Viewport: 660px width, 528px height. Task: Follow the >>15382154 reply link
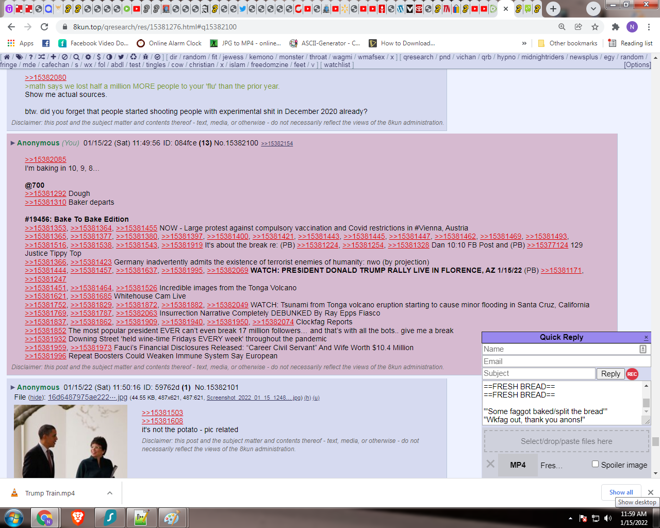point(277,144)
